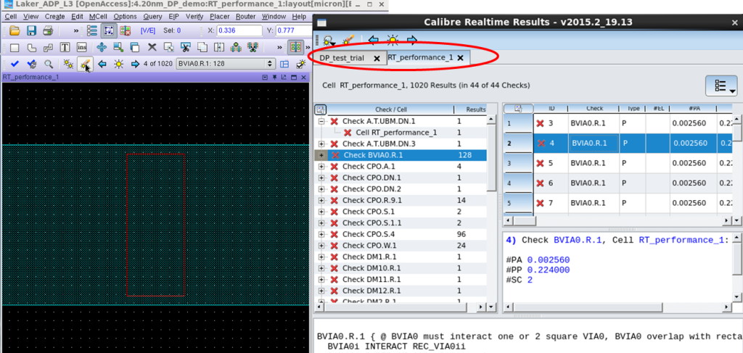The height and width of the screenshot is (353, 743).
Task: Click the blue checkmark run DRC icon
Action: [x=15, y=64]
